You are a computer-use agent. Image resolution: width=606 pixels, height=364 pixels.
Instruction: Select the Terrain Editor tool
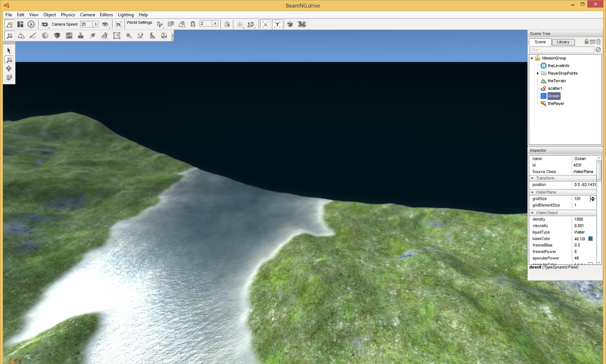pyautogui.click(x=21, y=35)
